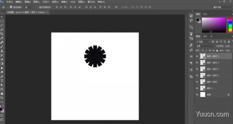Open the auto-select target dropdown
Viewport: 233px width, 124px height.
(x=29, y=7)
